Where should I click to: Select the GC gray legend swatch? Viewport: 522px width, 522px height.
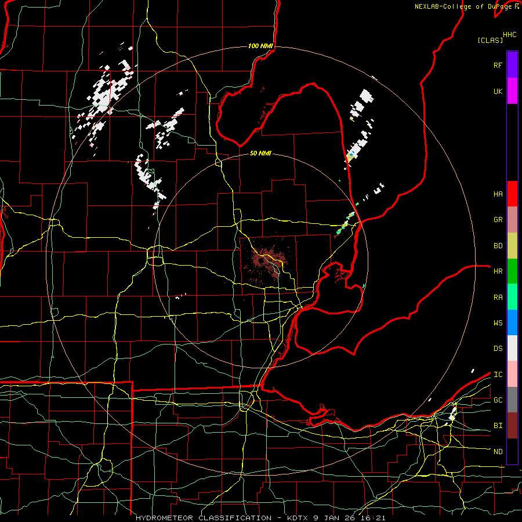pos(512,400)
